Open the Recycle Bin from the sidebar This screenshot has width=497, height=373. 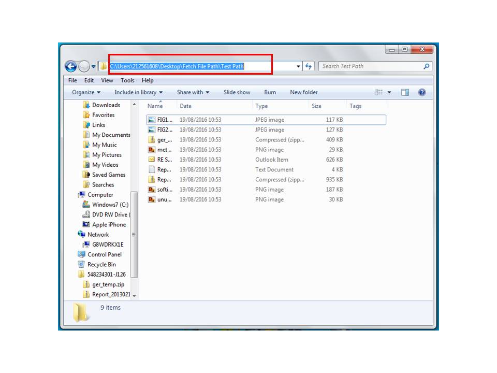[x=102, y=264]
